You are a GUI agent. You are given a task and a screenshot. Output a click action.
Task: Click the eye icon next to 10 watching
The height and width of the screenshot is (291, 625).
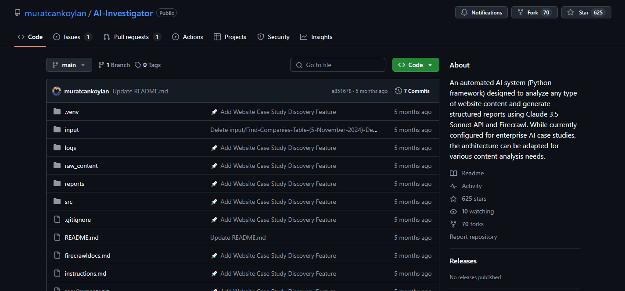click(453, 212)
